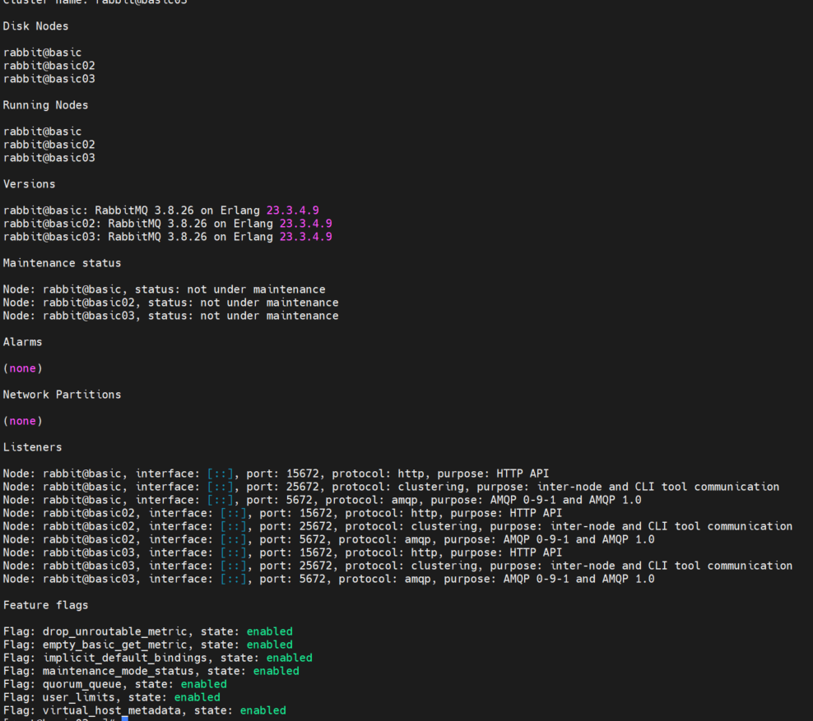Click "not under maintenance" for node rabbit@basic02
Image resolution: width=813 pixels, height=721 pixels.
269,303
